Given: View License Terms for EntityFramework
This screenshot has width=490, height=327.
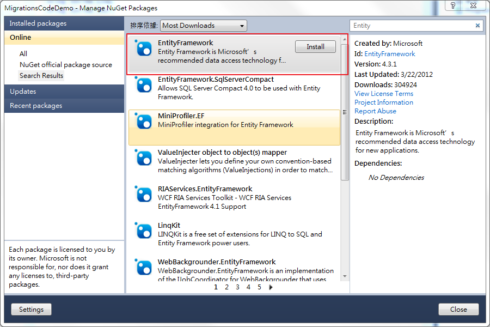Looking at the screenshot, I should coord(384,94).
